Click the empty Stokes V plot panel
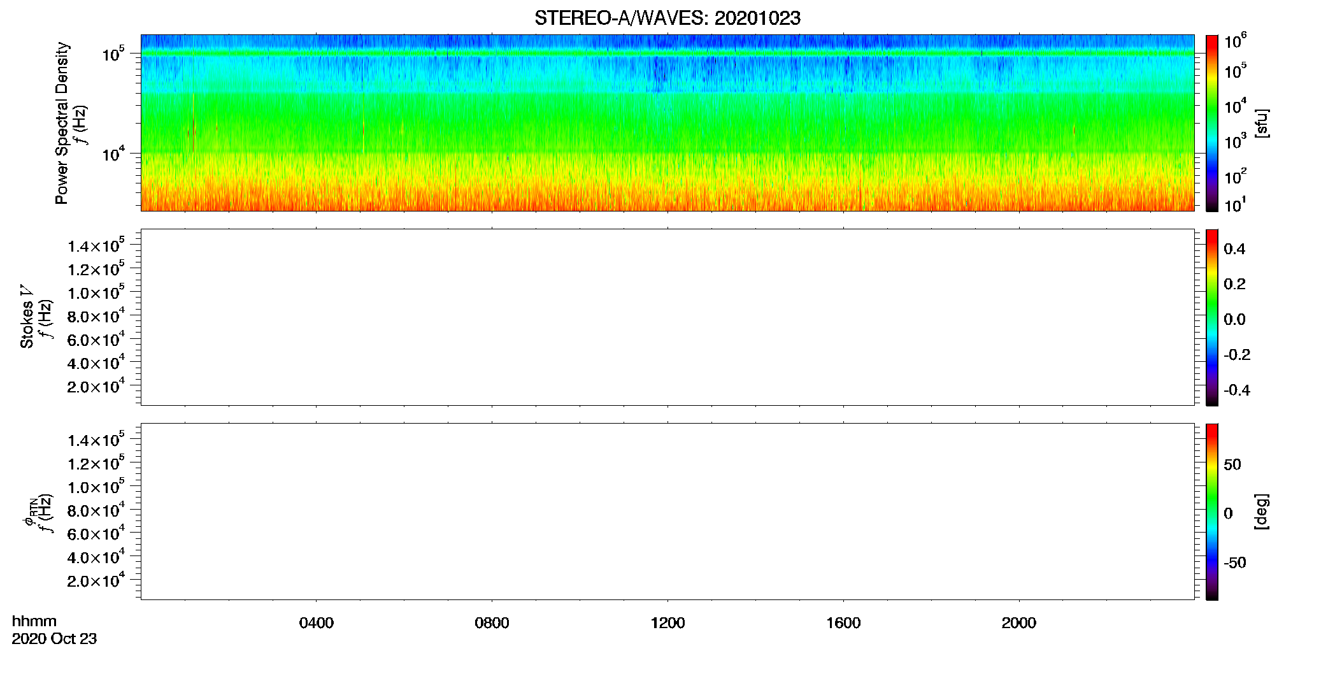1335x688 pixels. [x=667, y=317]
